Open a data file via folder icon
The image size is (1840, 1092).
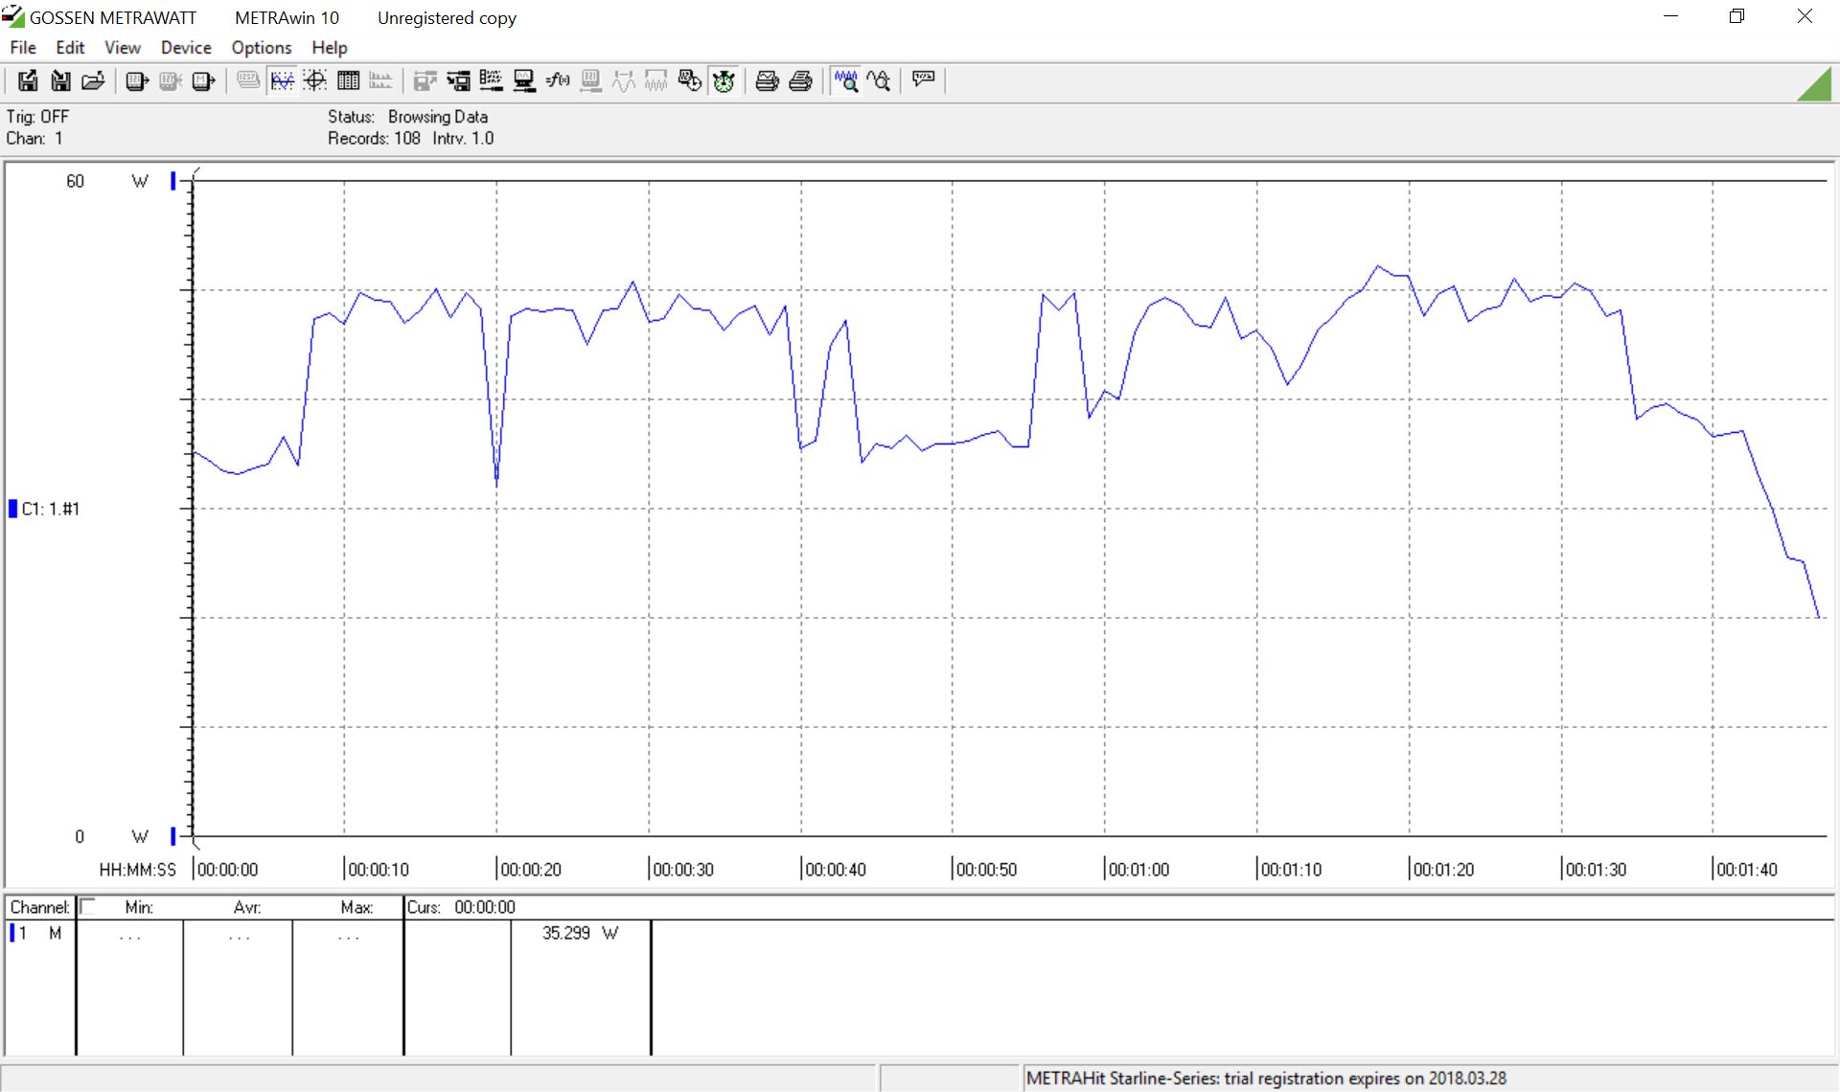click(x=93, y=80)
